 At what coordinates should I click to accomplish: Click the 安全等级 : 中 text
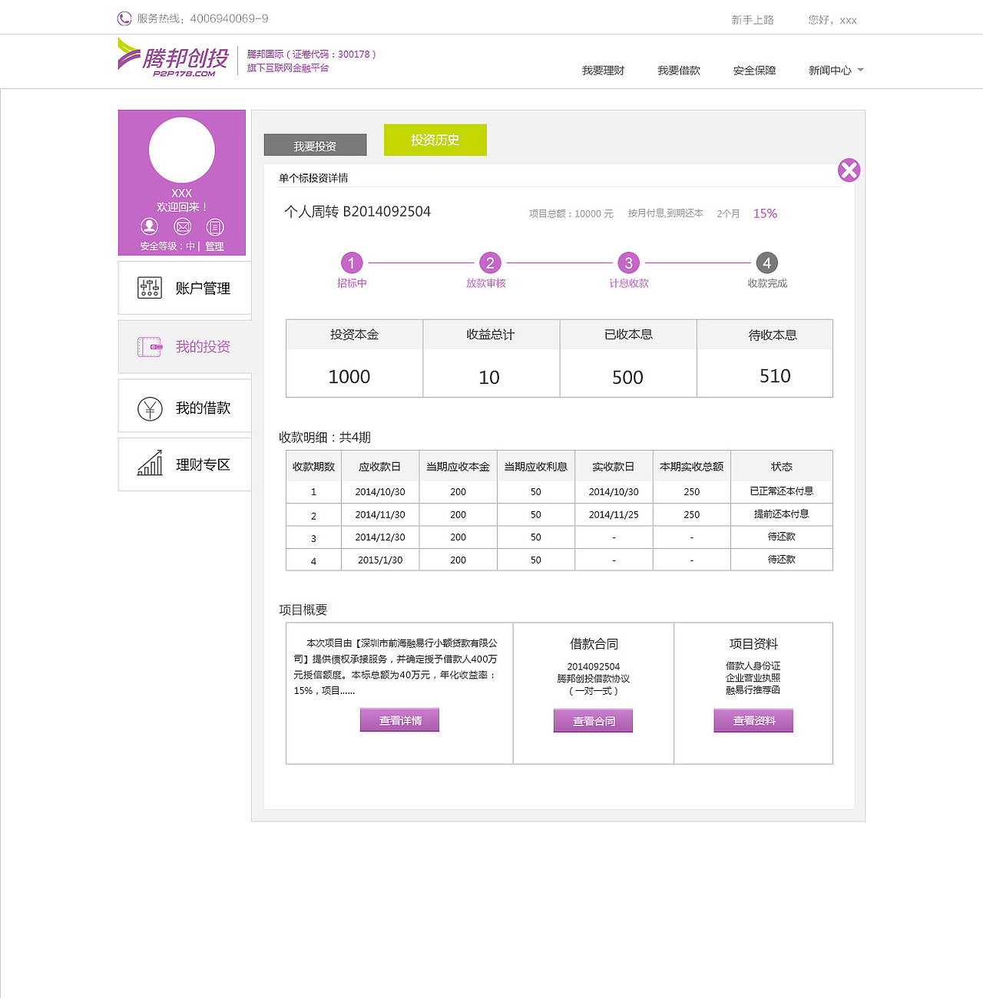[x=167, y=246]
